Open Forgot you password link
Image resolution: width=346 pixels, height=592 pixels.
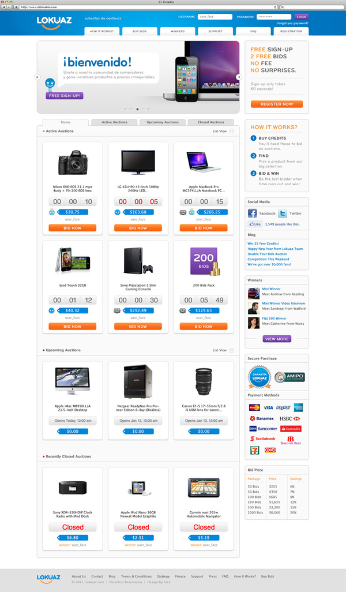(x=293, y=24)
